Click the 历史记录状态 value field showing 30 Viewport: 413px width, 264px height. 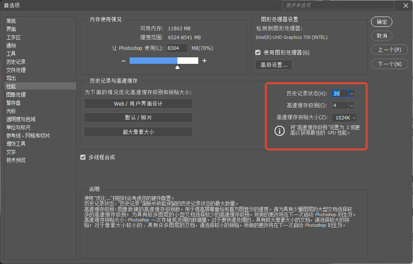point(340,93)
